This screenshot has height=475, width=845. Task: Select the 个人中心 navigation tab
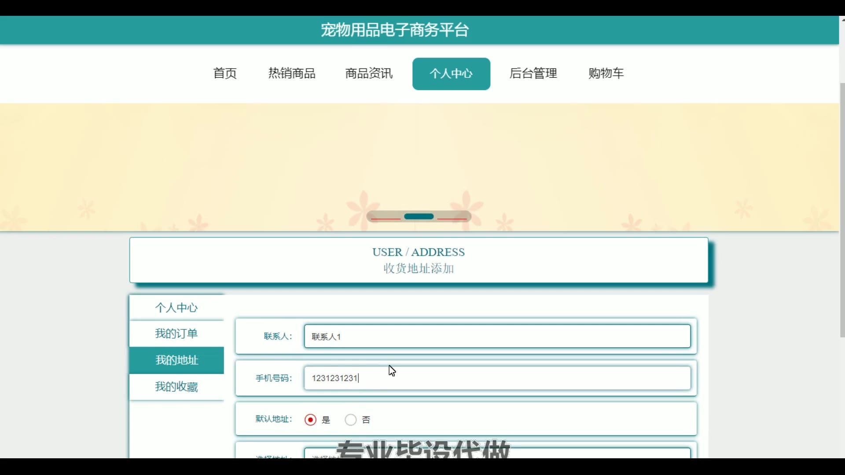[451, 73]
